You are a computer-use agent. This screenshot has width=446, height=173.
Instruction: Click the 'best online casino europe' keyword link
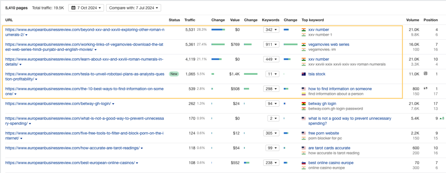pos(331,163)
